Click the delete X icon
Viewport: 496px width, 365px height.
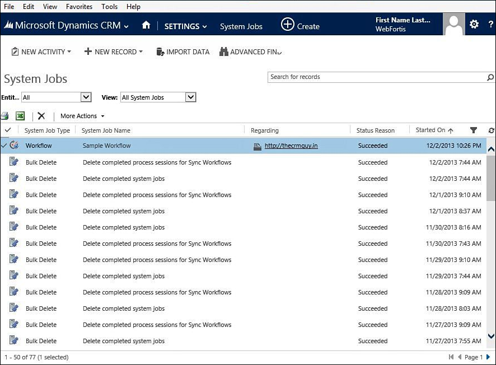(x=41, y=116)
